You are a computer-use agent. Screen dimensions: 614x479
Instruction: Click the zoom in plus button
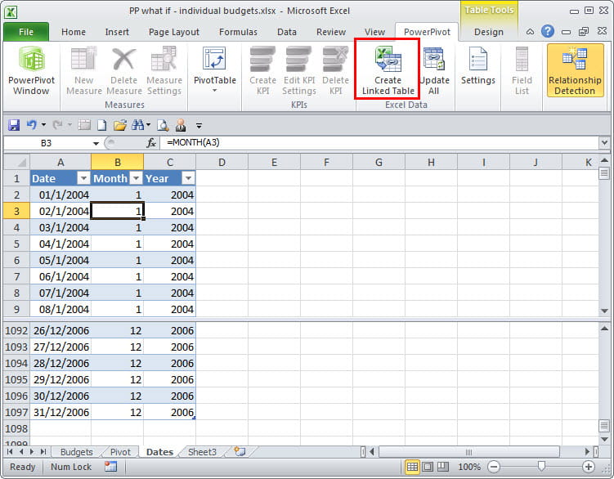[588, 467]
